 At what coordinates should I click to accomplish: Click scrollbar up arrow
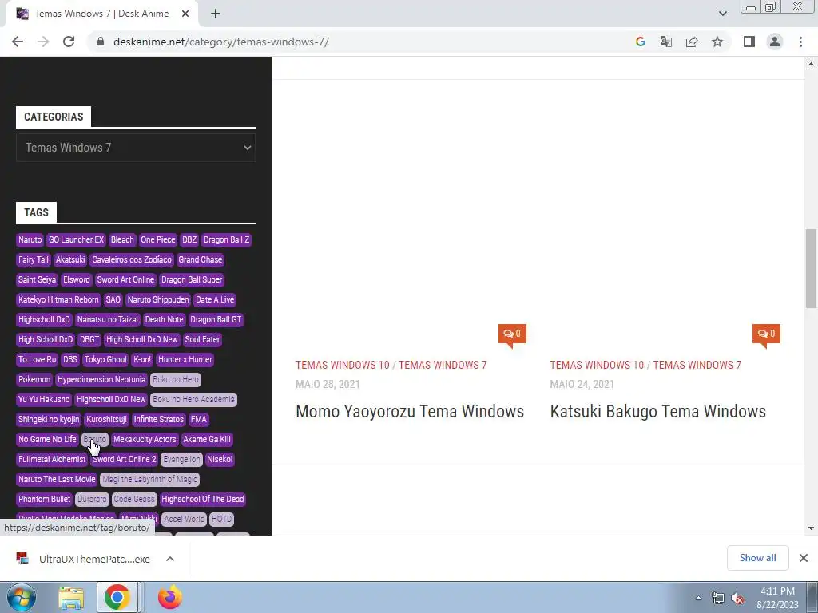tap(811, 64)
